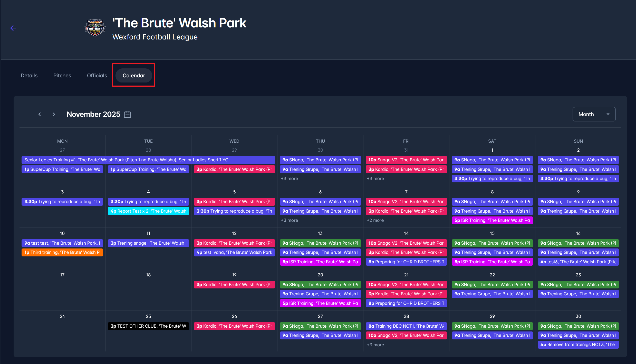Open 5p ISR Training event on Saturday 8
The width and height of the screenshot is (636, 364).
[x=492, y=220]
